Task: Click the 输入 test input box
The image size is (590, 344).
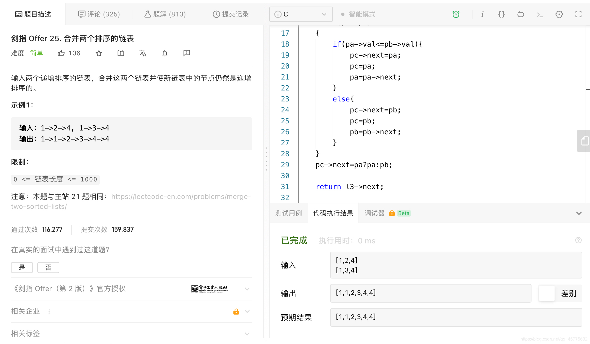Action: 456,265
